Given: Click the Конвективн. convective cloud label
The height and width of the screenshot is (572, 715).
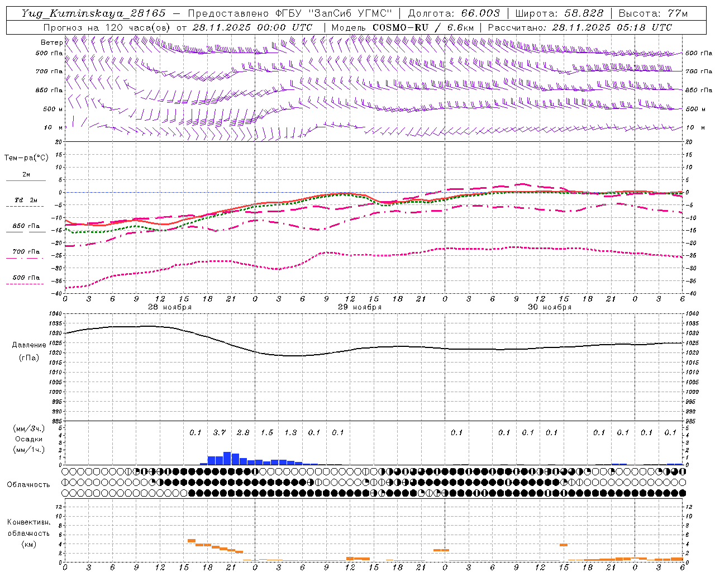Looking at the screenshot, I should [x=28, y=522].
